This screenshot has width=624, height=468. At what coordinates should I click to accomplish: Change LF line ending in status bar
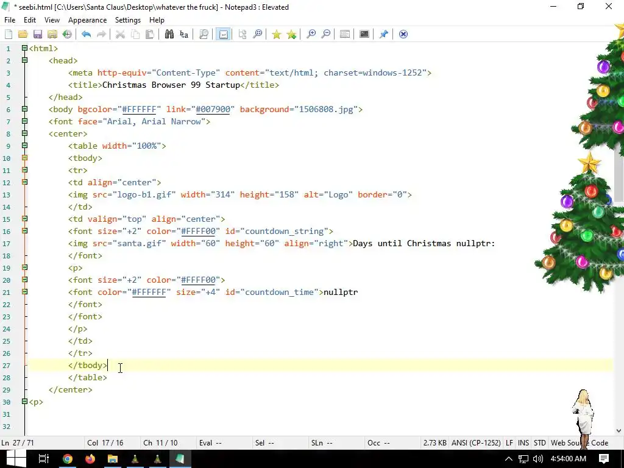coord(509,443)
